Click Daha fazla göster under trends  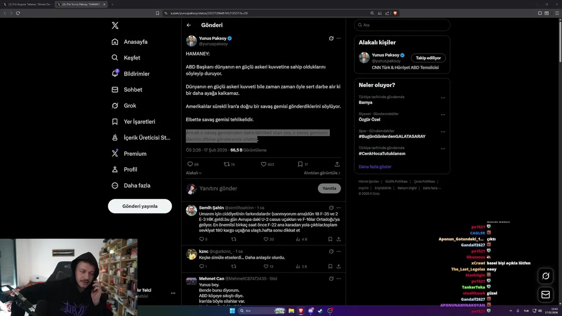[x=375, y=167]
